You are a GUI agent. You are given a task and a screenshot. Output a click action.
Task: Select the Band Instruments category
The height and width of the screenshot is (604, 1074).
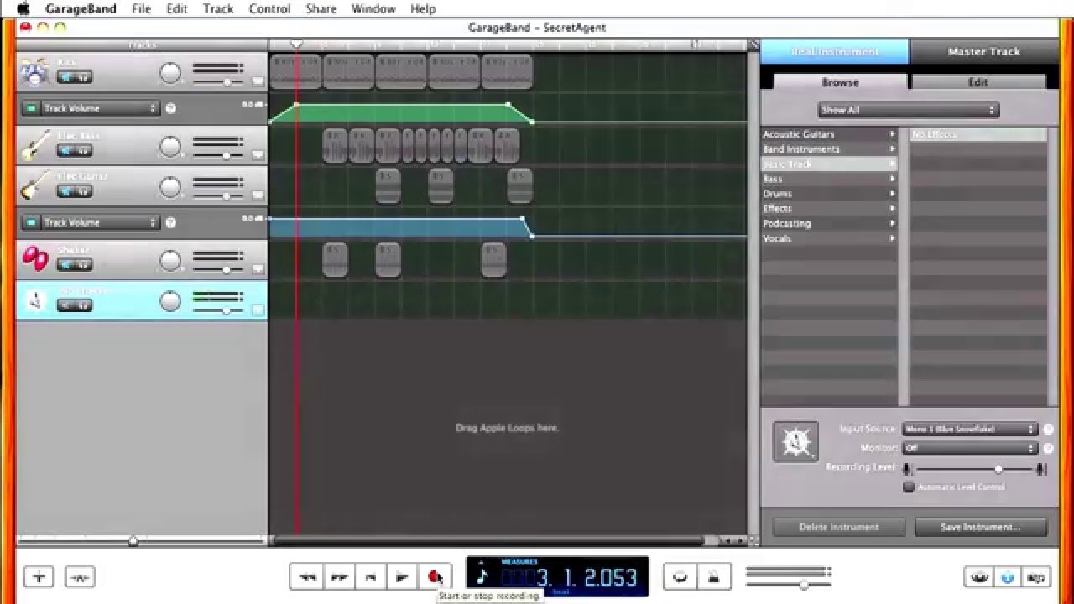[829, 149]
